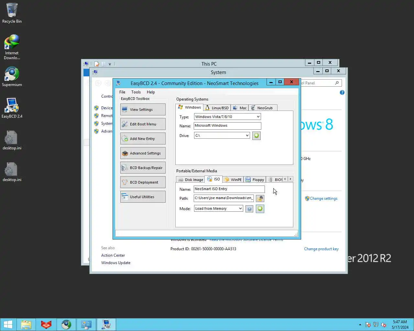Image resolution: width=414 pixels, height=331 pixels.
Task: Open Useful Utilities in the toolbox
Action: [x=143, y=197]
